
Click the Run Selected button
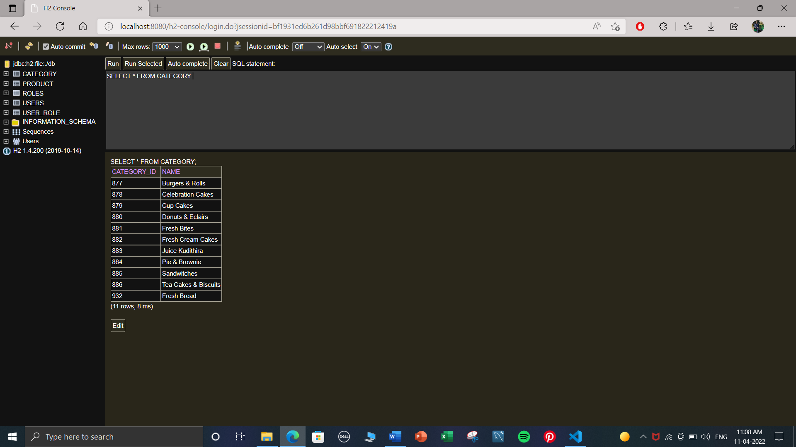pos(143,63)
